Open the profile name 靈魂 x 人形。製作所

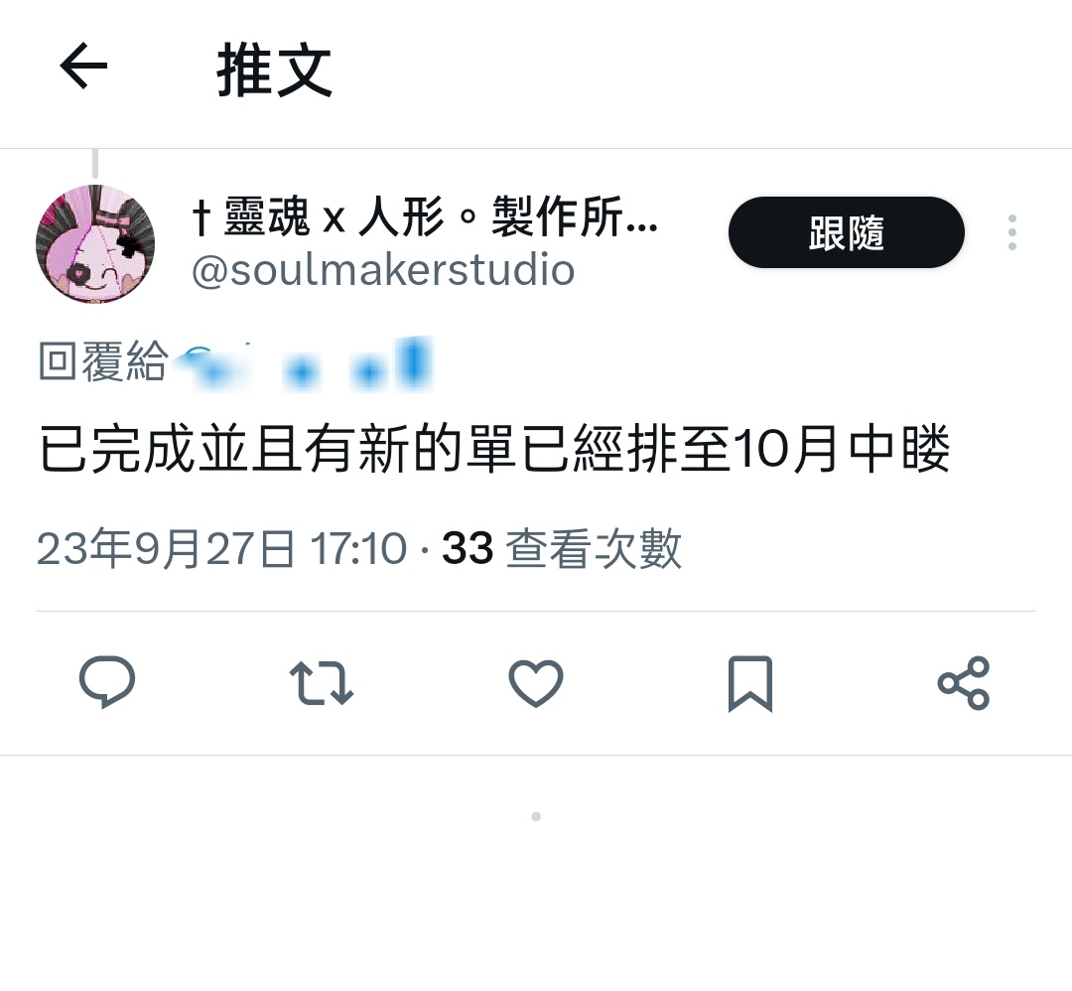[425, 216]
